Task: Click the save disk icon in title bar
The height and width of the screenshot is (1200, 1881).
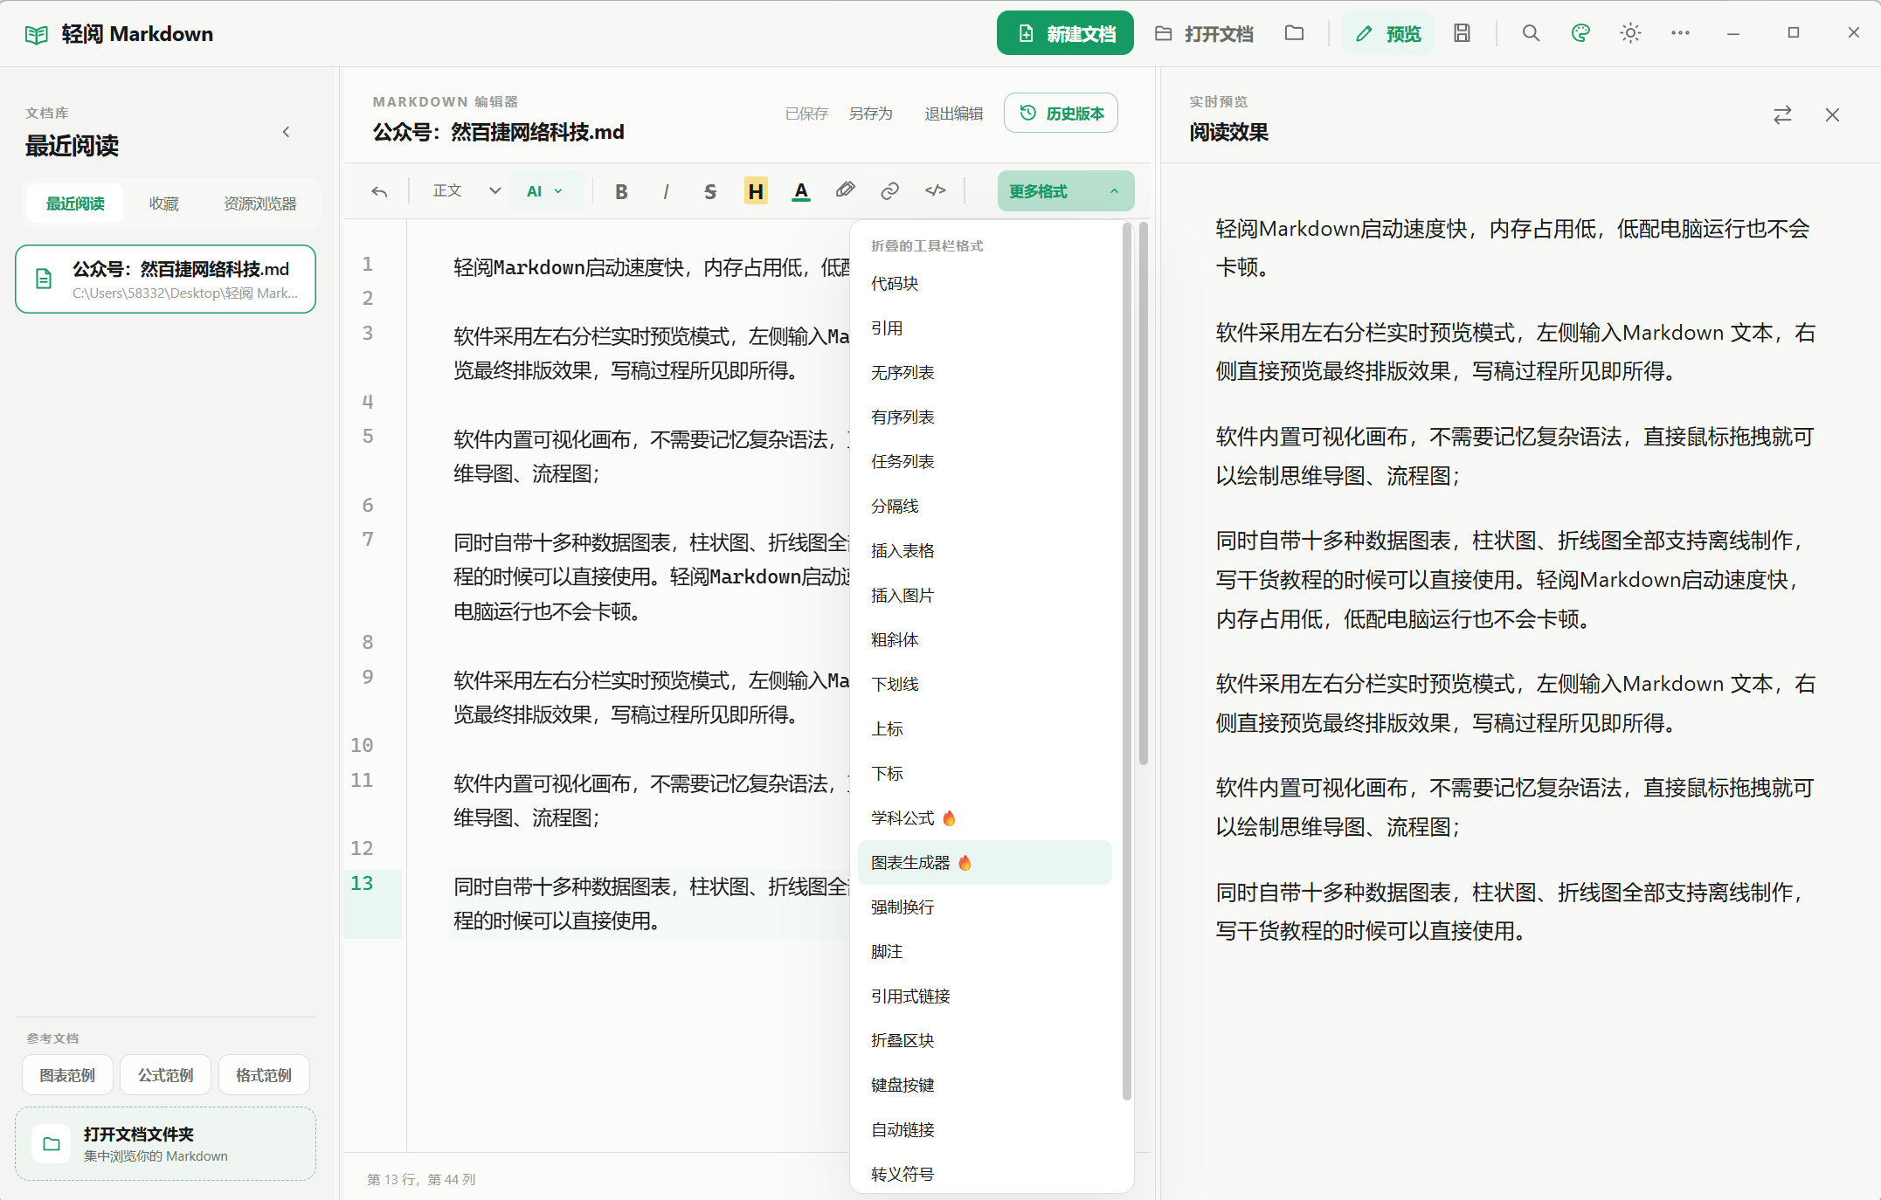Action: click(1462, 33)
